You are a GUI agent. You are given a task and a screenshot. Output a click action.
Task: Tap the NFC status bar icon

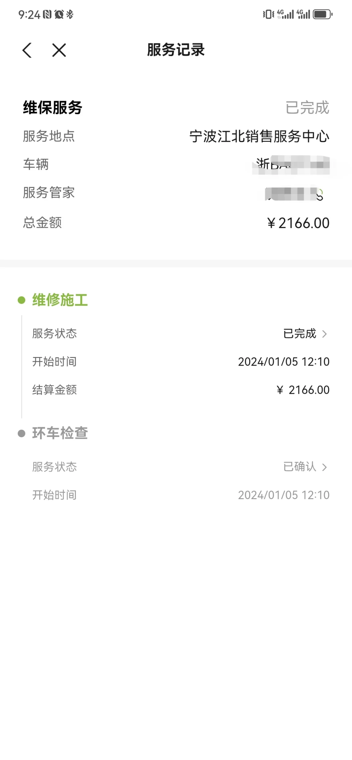point(47,14)
